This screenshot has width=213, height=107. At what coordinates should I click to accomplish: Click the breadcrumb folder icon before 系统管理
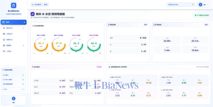pyautogui.click(x=33, y=5)
